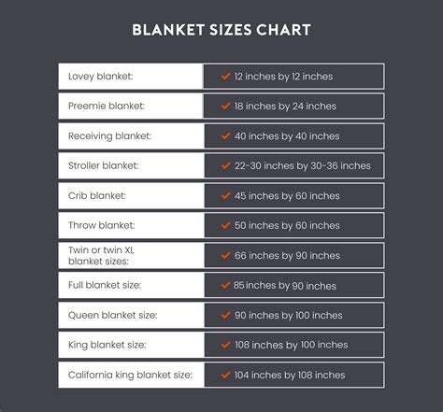The width and height of the screenshot is (443, 412).
Task: Click the checkmark beside 108 inches by 100 inches
Action: 225,345
